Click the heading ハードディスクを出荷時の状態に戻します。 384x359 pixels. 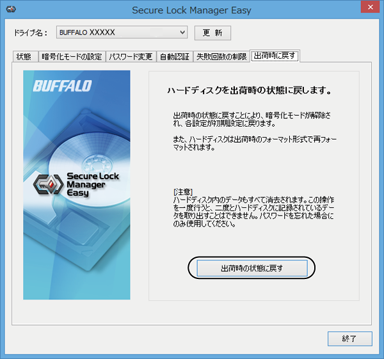coord(250,90)
